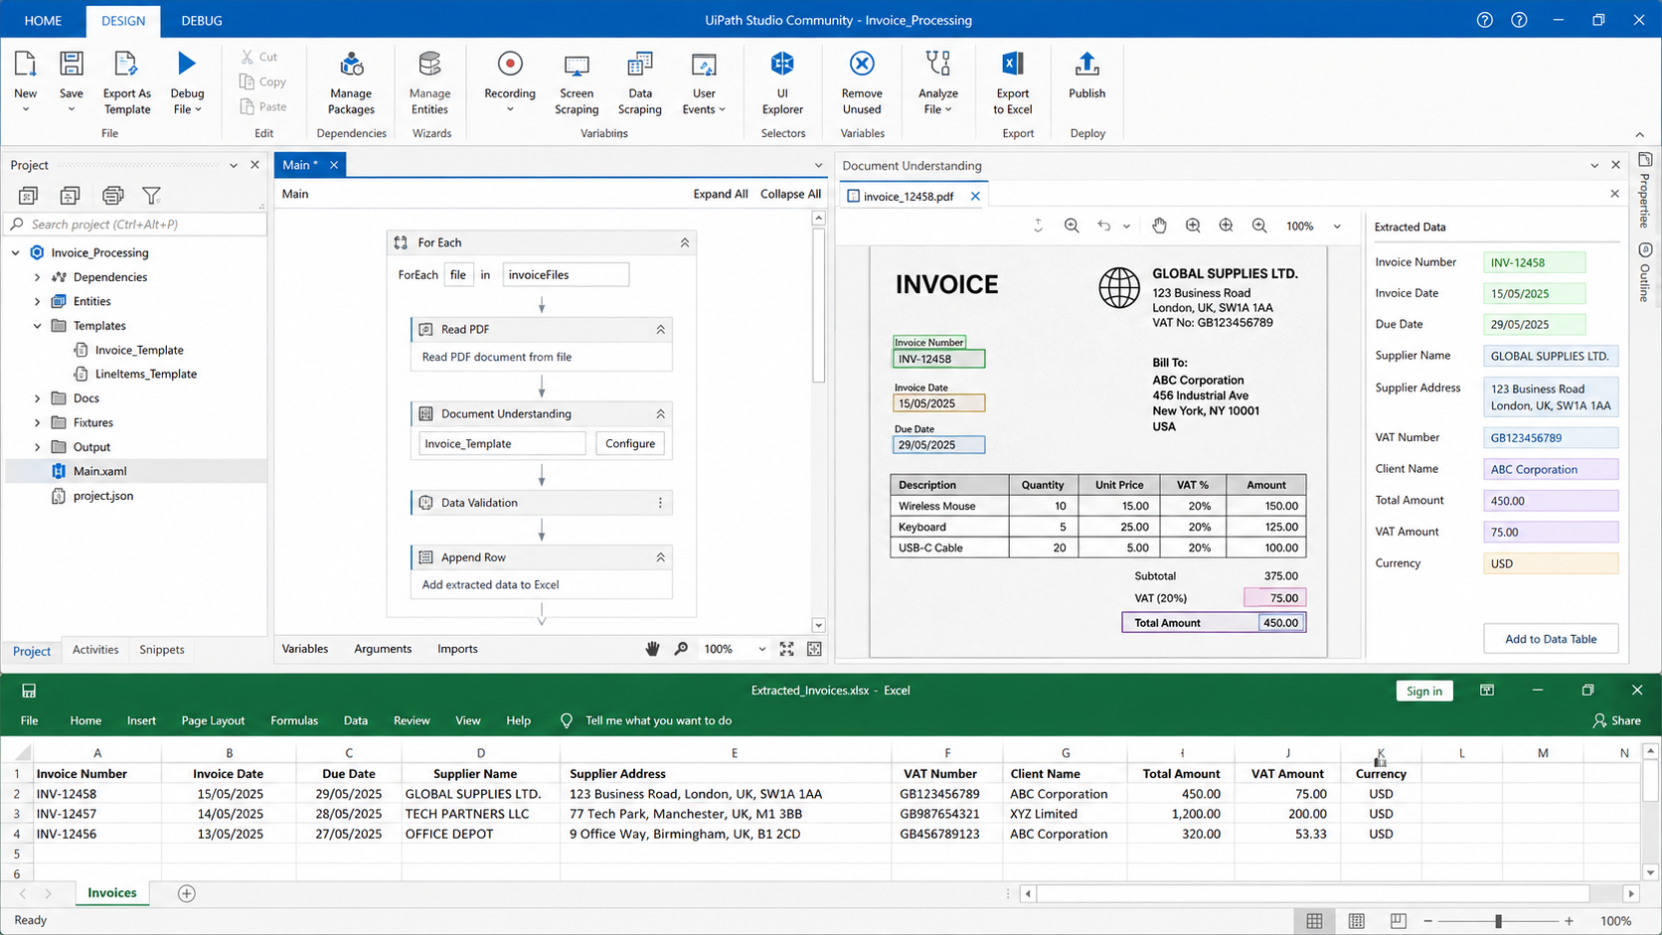
Task: Select pan hand tool in document viewer
Action: point(1159,226)
